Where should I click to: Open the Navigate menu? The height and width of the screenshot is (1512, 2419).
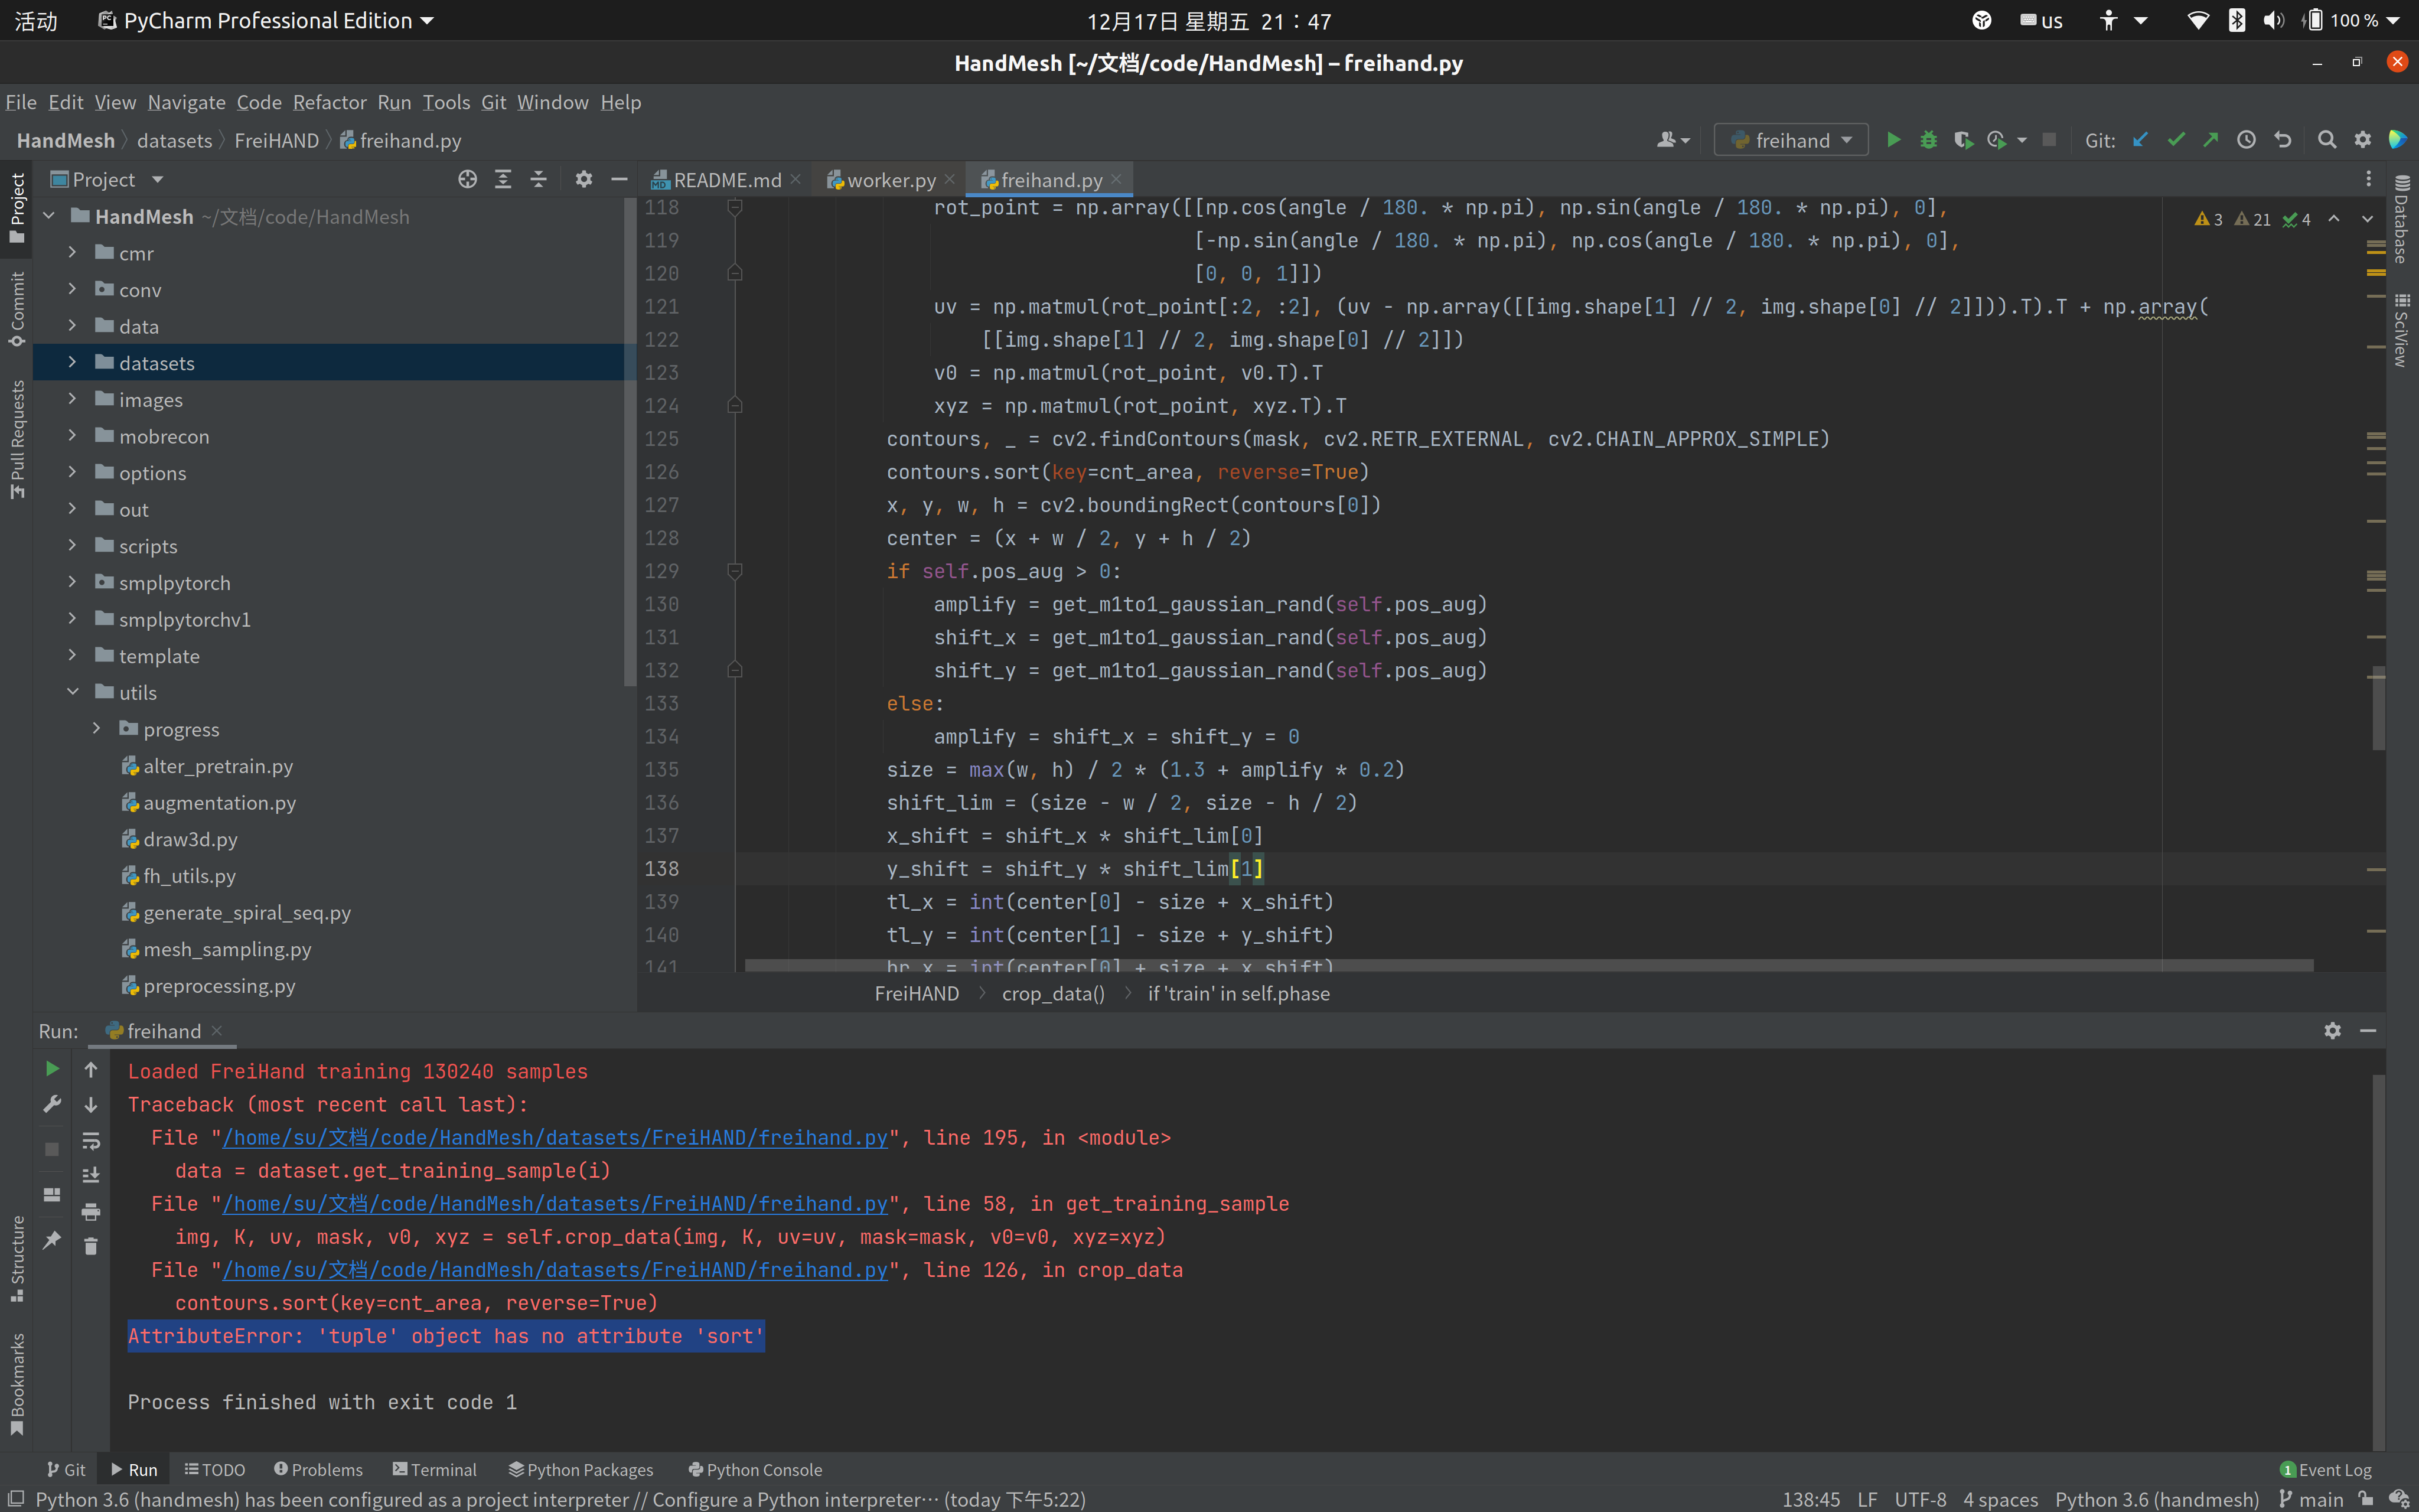[186, 102]
